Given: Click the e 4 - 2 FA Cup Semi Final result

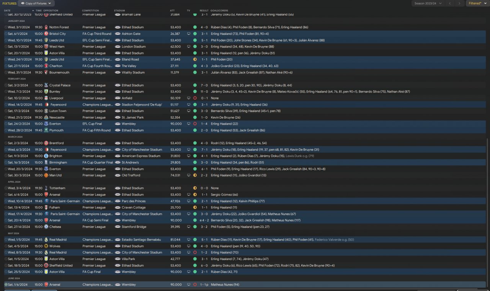Looking at the screenshot, I should coord(204,221).
